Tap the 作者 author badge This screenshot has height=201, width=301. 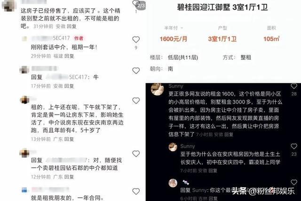click(79, 38)
